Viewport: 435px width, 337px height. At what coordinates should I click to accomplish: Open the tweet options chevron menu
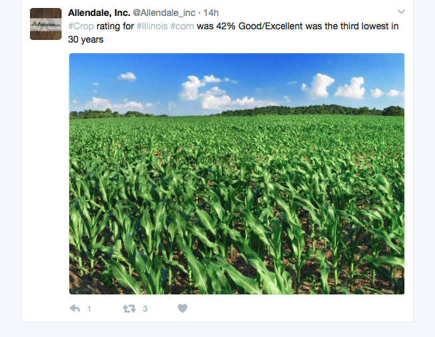(401, 11)
